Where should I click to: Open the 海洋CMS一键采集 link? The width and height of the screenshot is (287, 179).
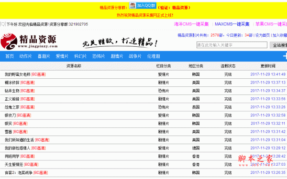click(x=191, y=24)
